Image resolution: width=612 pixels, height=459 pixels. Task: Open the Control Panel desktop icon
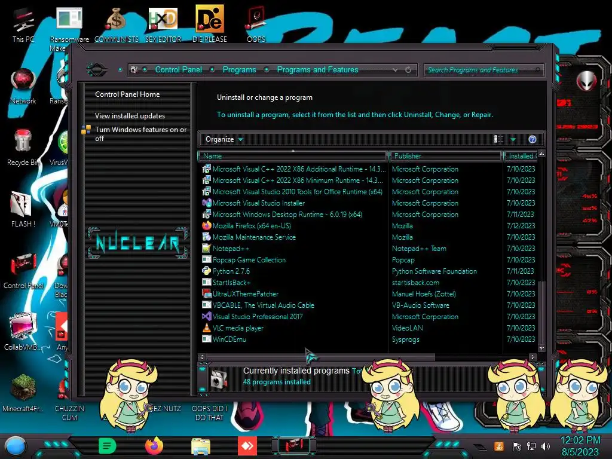[x=23, y=271]
